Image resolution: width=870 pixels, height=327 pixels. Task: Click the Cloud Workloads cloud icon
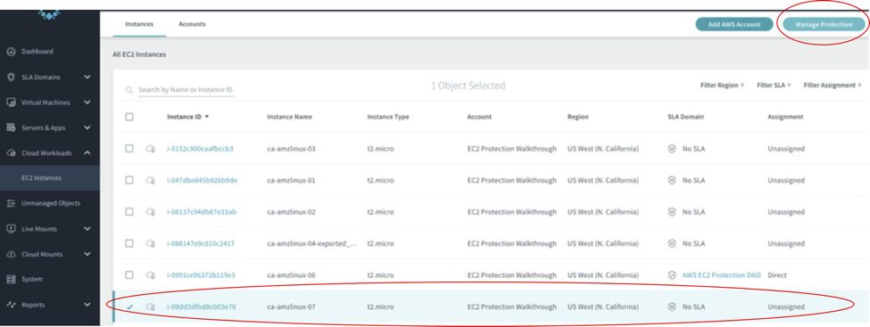click(11, 153)
